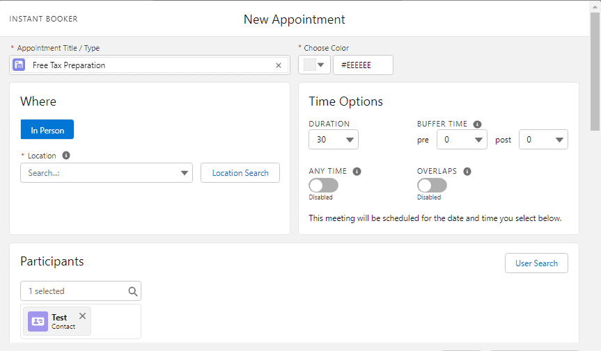
Task: Click the Any Time info icon
Action: [357, 171]
